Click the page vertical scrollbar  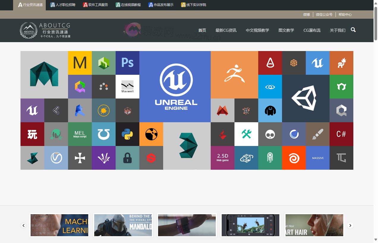tap(376, 119)
